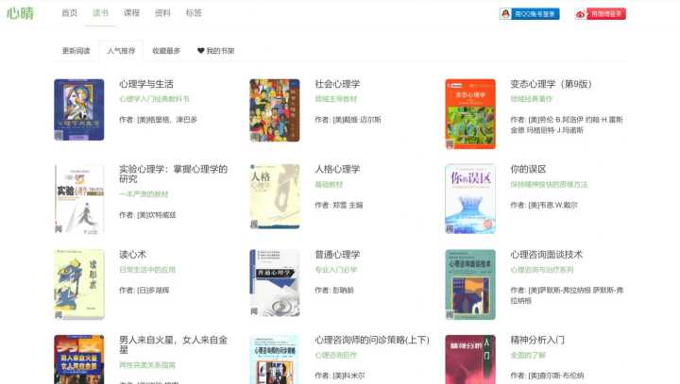Switch to the 收藏最多 tab
680x384 pixels.
coord(166,51)
